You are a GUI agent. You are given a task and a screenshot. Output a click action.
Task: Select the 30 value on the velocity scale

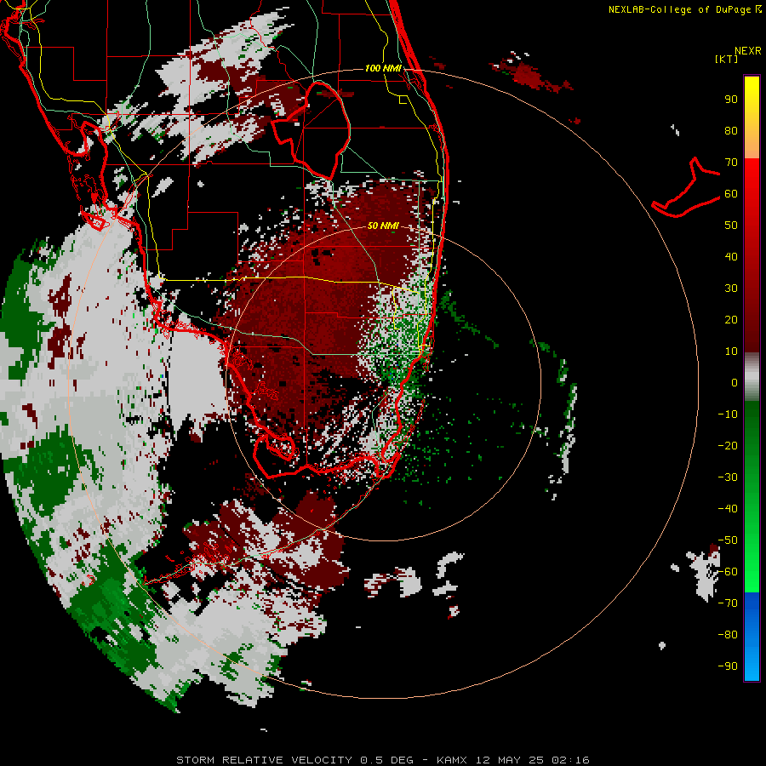[731, 289]
